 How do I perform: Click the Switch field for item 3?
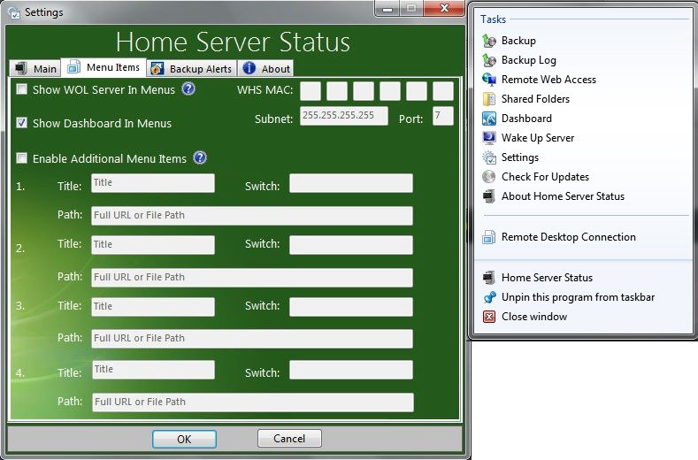[x=351, y=307]
